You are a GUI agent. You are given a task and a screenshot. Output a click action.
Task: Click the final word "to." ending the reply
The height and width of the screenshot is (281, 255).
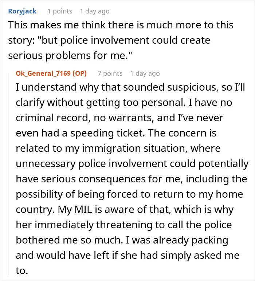(22, 270)
